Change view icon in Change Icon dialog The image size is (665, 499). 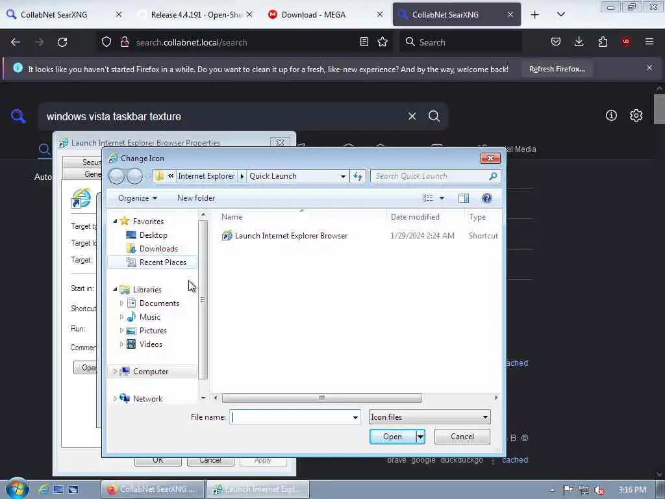tap(427, 198)
